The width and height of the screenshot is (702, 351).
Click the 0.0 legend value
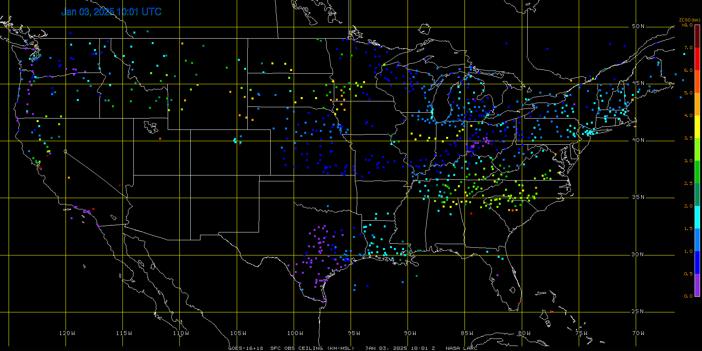688,296
